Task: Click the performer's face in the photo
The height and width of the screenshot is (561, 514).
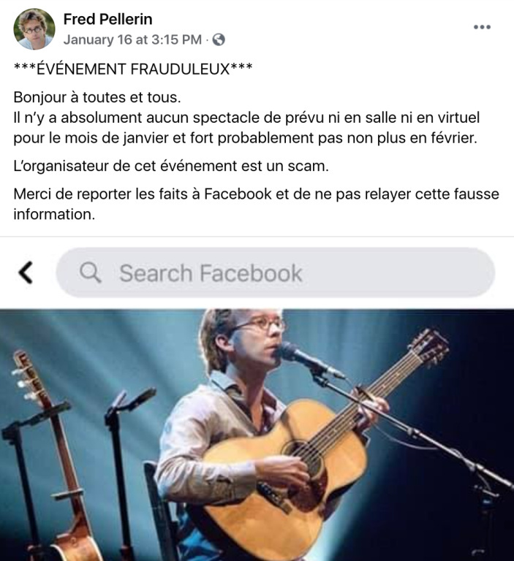Action: click(256, 336)
